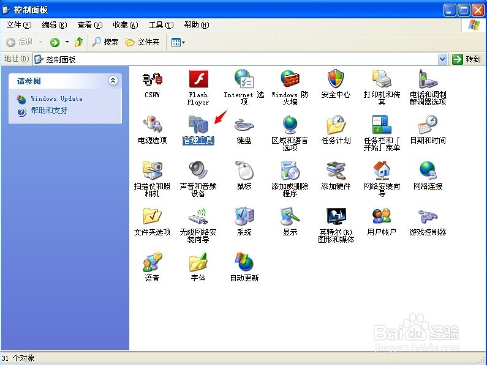Expand the forward history dropdown arrow
This screenshot has height=365, width=487.
point(67,42)
